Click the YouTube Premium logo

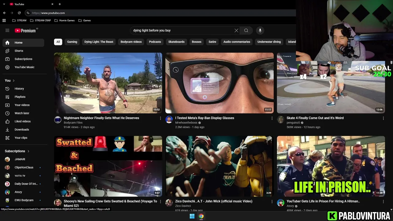tap(26, 30)
